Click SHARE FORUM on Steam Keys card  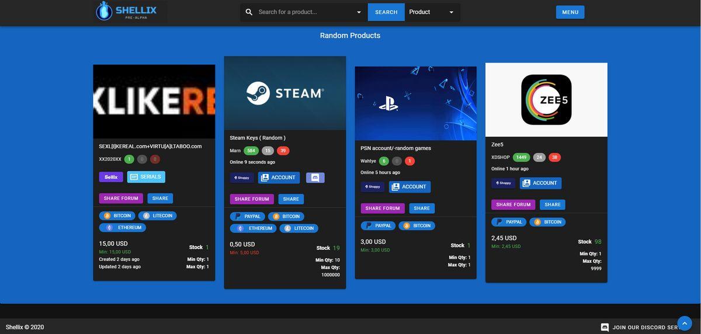click(x=252, y=199)
